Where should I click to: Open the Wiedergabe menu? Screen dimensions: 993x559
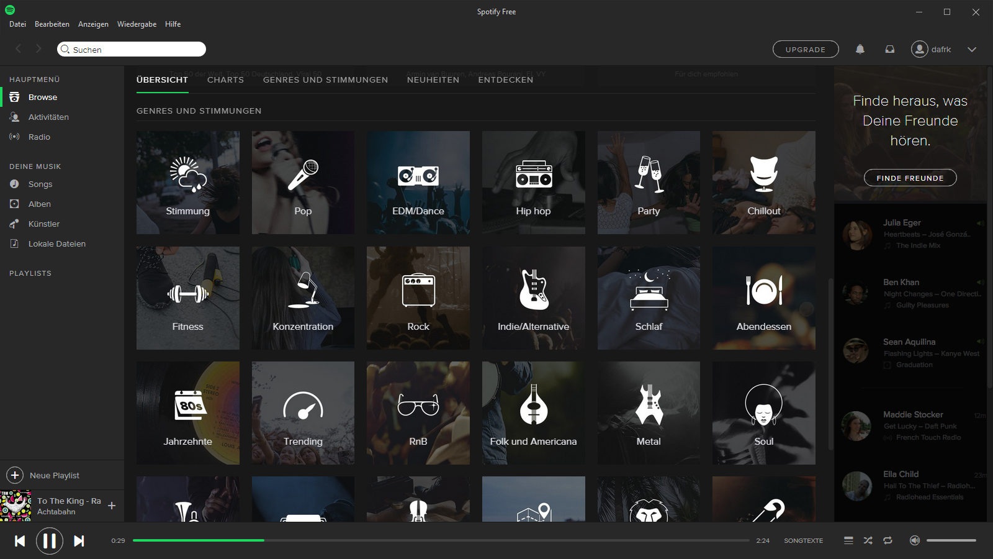click(137, 24)
